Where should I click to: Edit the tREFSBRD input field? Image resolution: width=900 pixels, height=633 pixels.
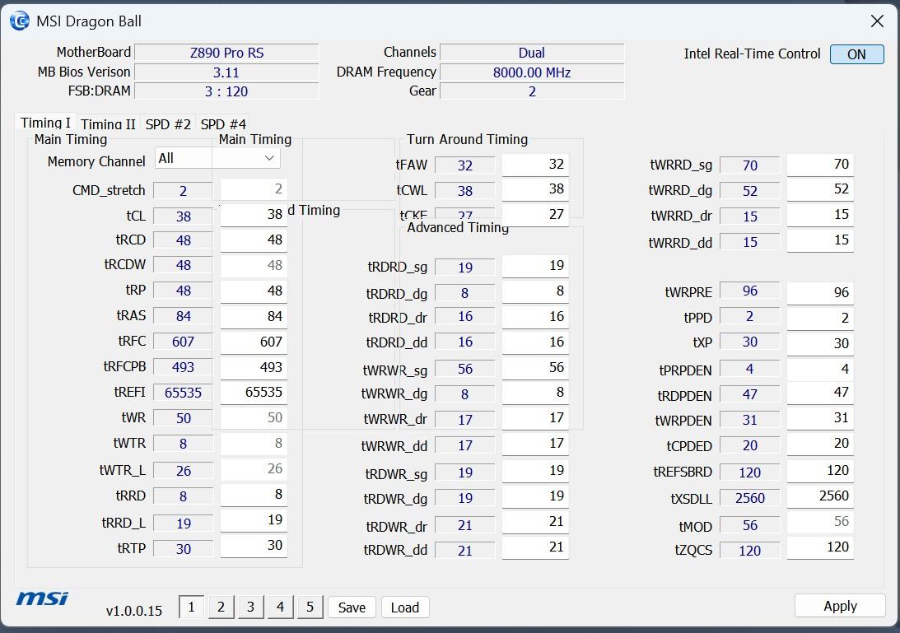(x=820, y=471)
